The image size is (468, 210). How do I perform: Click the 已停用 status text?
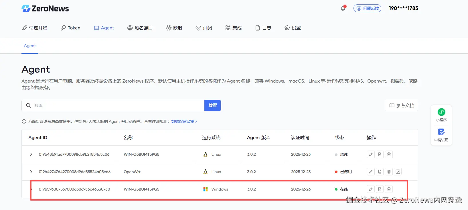[346, 172]
